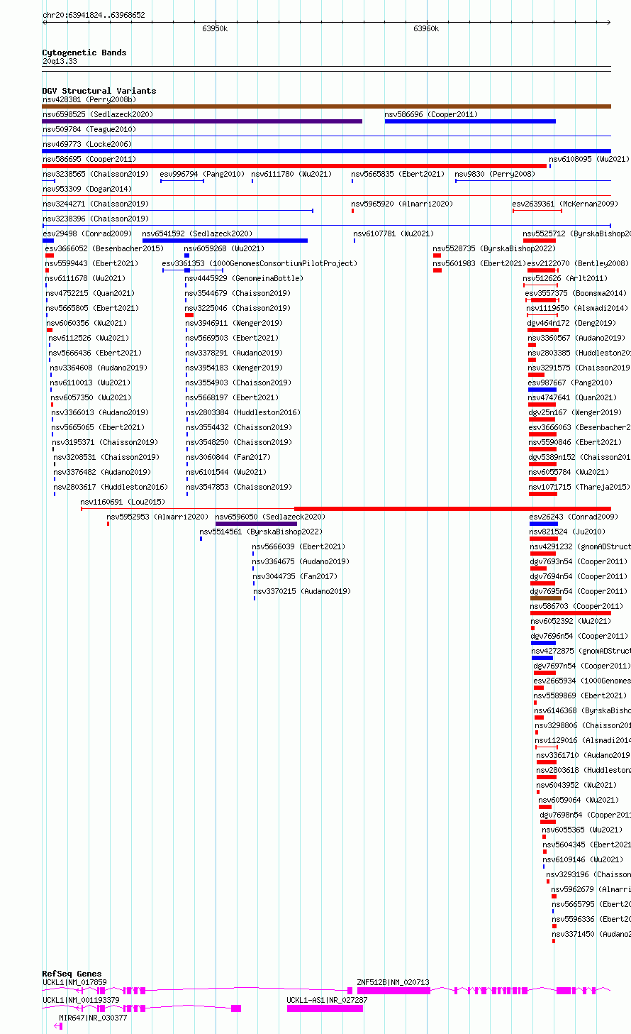
Task: Select nsv2803617 (Huddleston2016) label
Action: [111, 487]
